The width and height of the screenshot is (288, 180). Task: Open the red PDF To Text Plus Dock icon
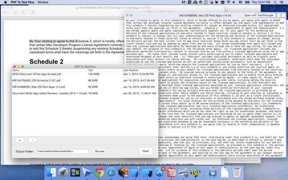click(171, 173)
